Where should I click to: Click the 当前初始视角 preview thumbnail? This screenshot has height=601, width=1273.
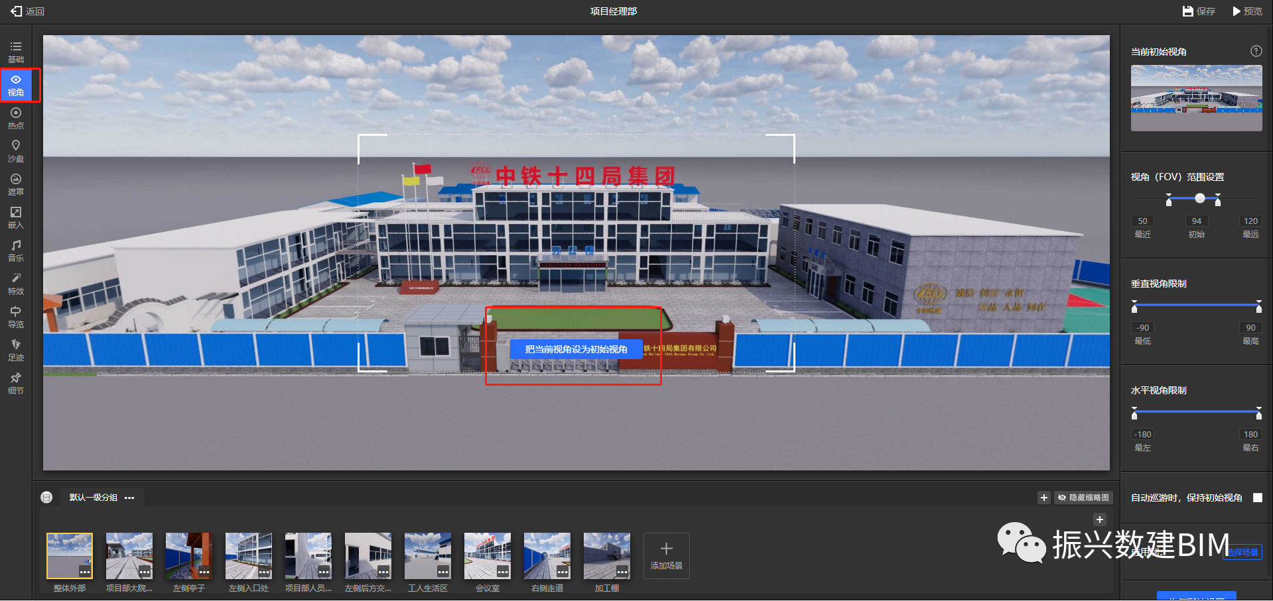point(1197,98)
